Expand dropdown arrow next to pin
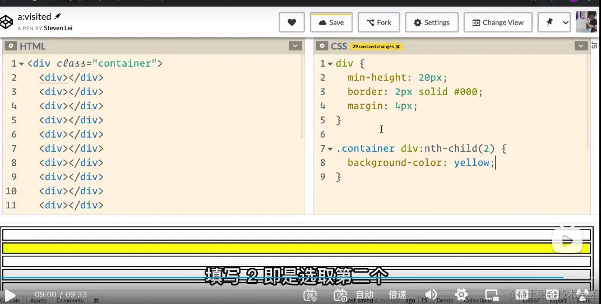 (x=565, y=22)
